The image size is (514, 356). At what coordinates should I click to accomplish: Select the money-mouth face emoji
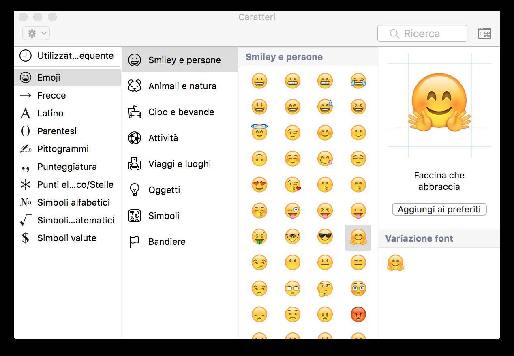(259, 237)
